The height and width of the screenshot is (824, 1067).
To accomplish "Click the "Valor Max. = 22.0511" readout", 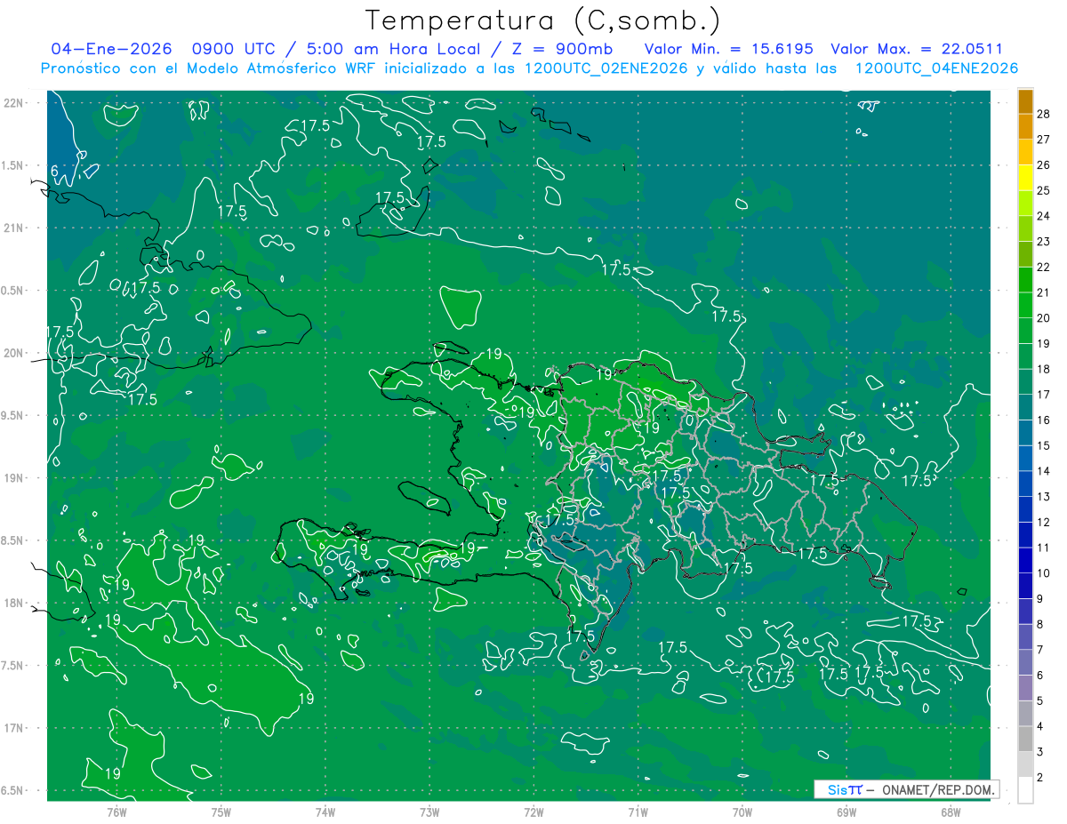I will click(x=916, y=50).
